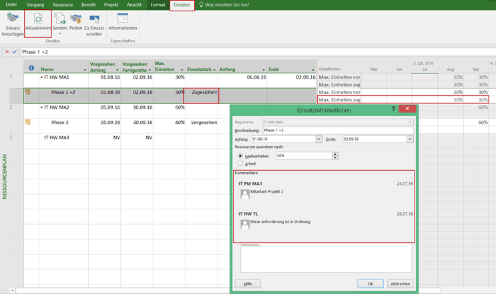Click the Prüfen handshake icon

click(76, 19)
